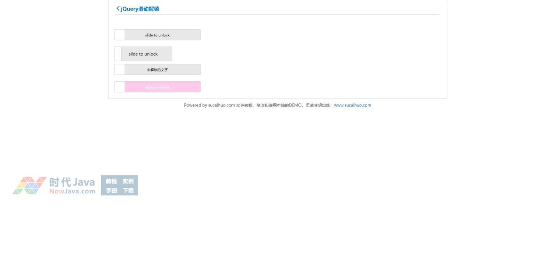
Task: Select 手册 in the watermark badge
Action: tap(111, 190)
